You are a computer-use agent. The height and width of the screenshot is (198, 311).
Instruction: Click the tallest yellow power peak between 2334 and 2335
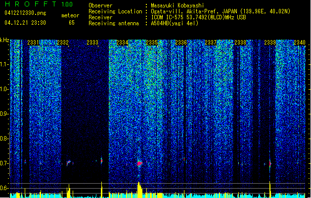coord(139,190)
